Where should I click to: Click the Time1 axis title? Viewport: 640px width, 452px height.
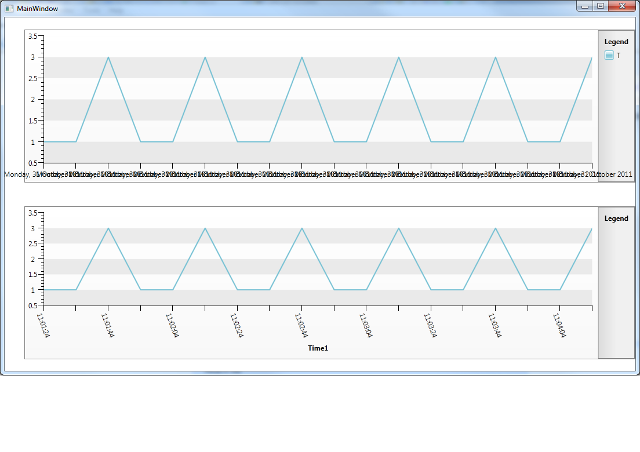[x=318, y=348]
